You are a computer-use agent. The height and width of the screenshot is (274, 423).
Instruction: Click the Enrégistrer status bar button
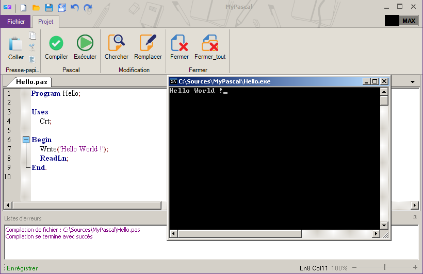(x=22, y=268)
